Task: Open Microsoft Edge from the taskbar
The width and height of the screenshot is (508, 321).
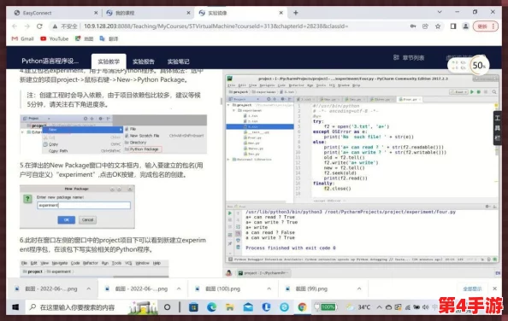Action: pos(211,307)
